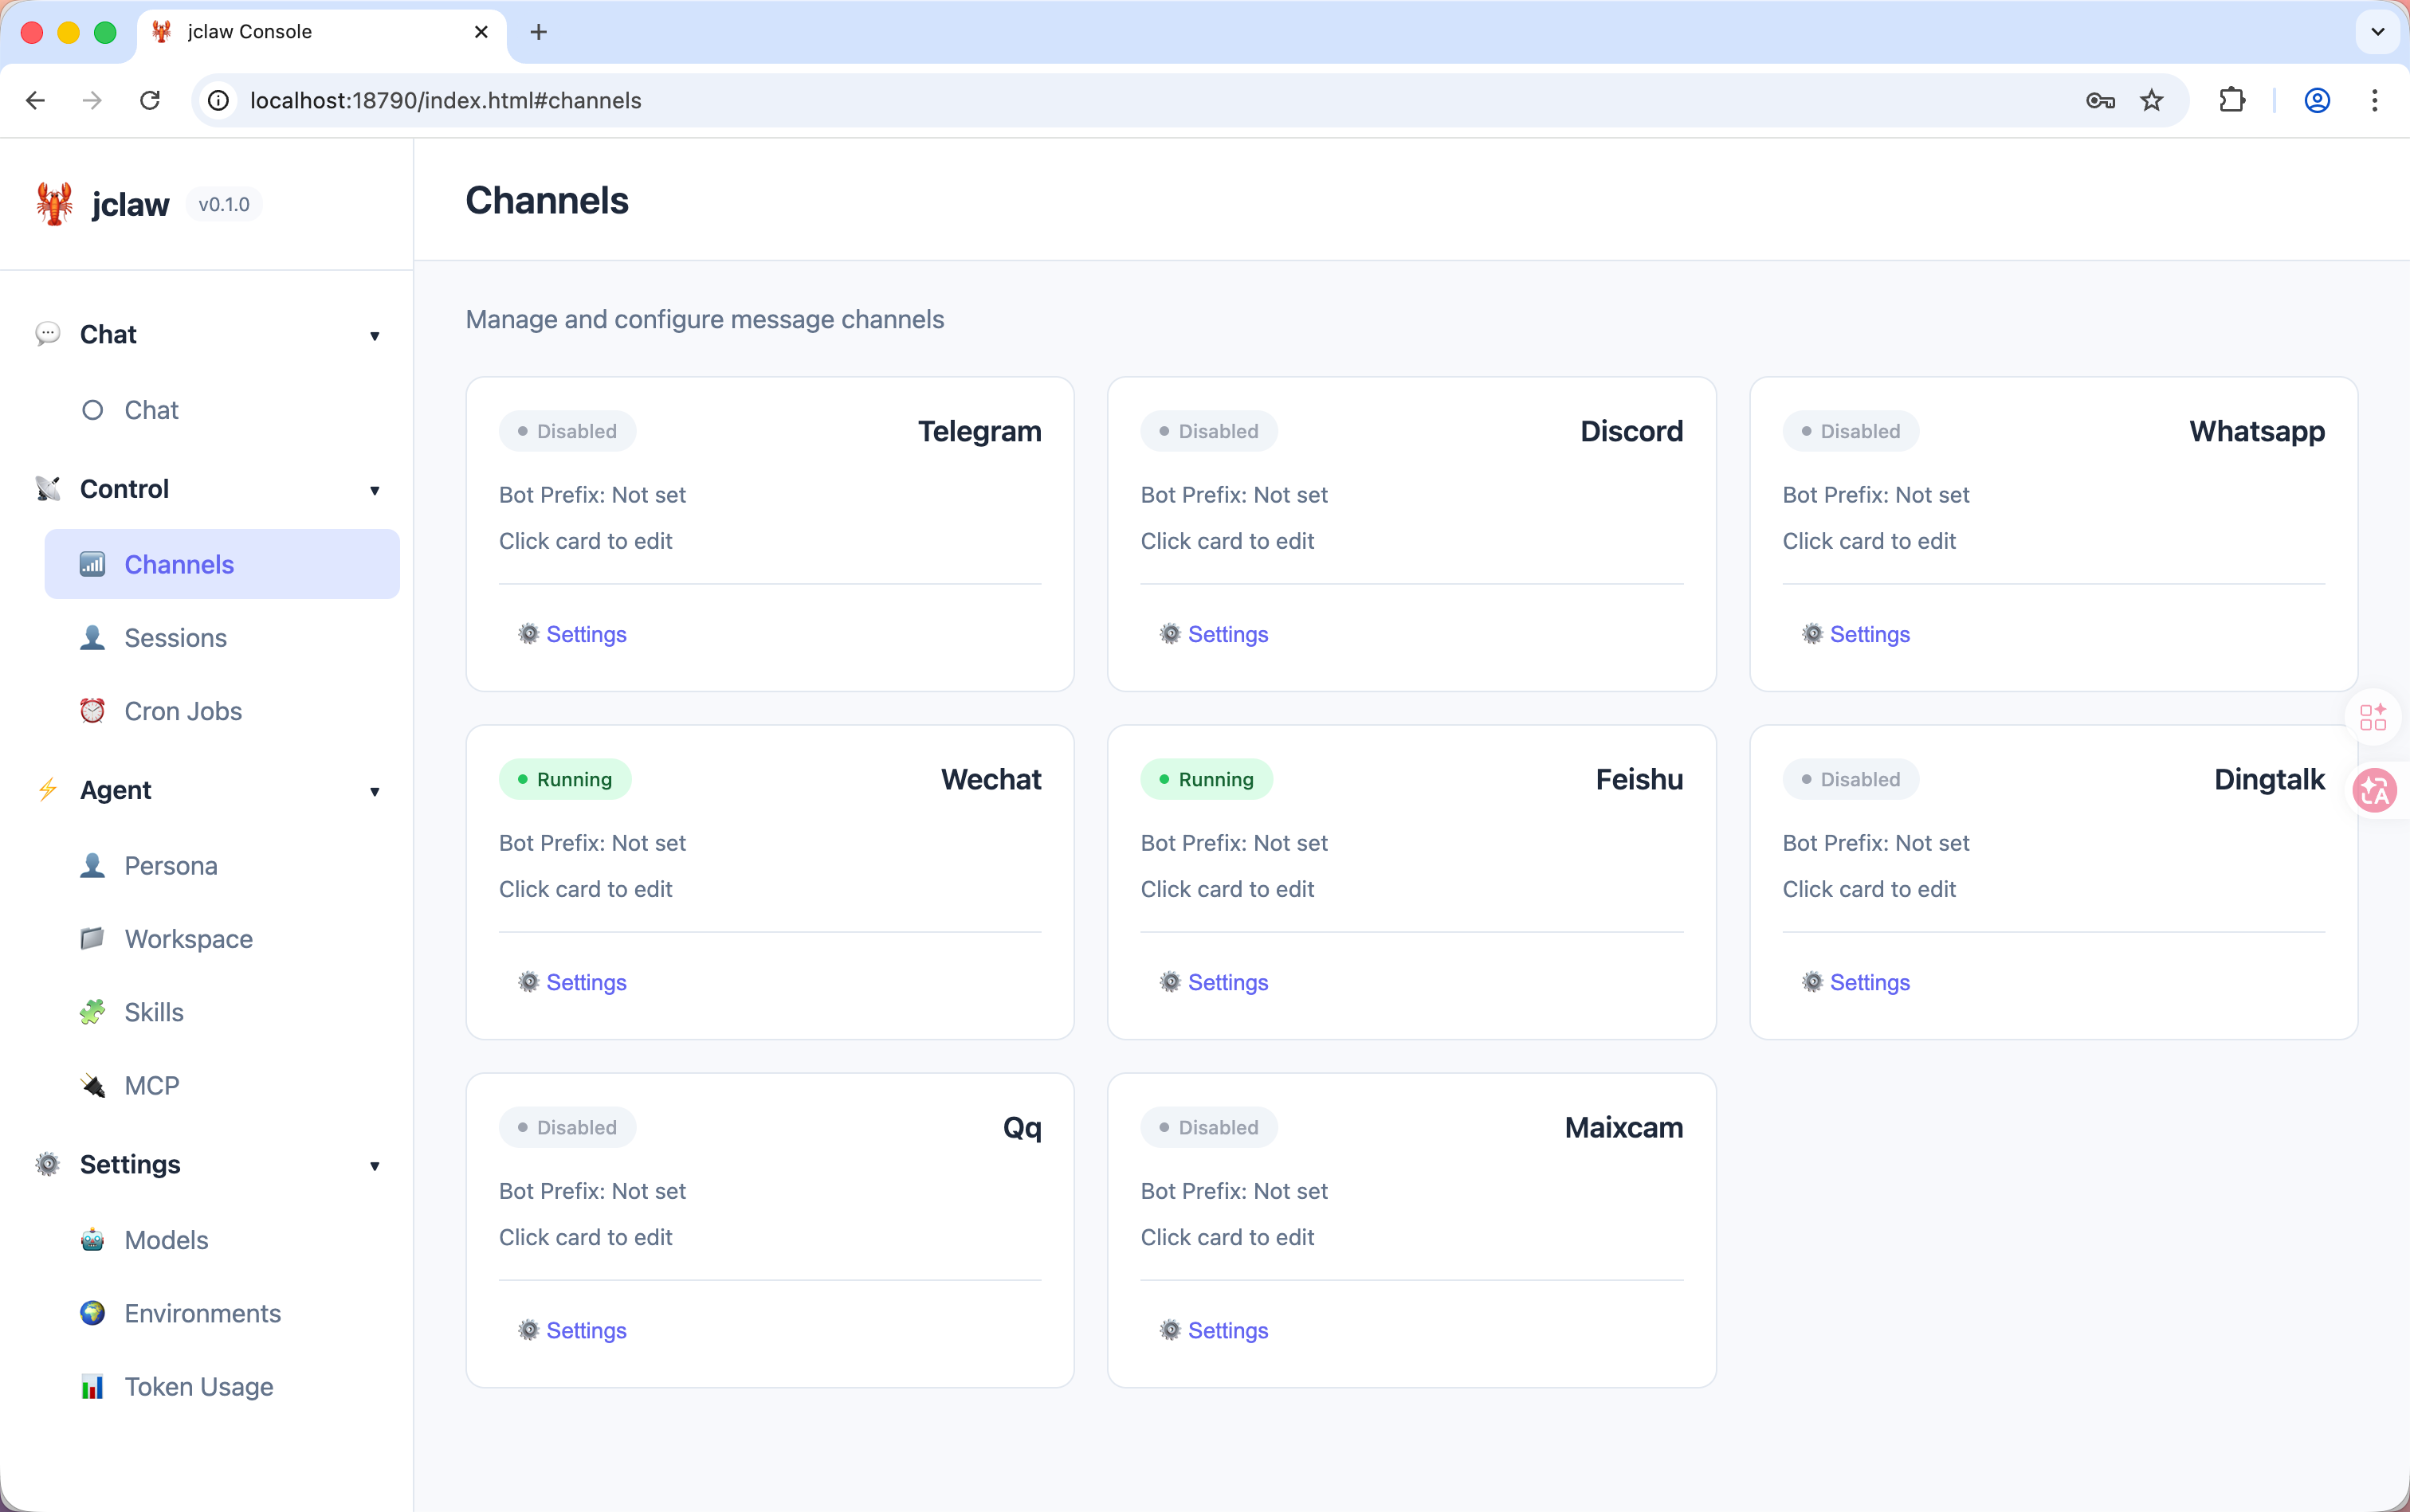
Task: Collapse the Settings section arrow
Action: [374, 1166]
